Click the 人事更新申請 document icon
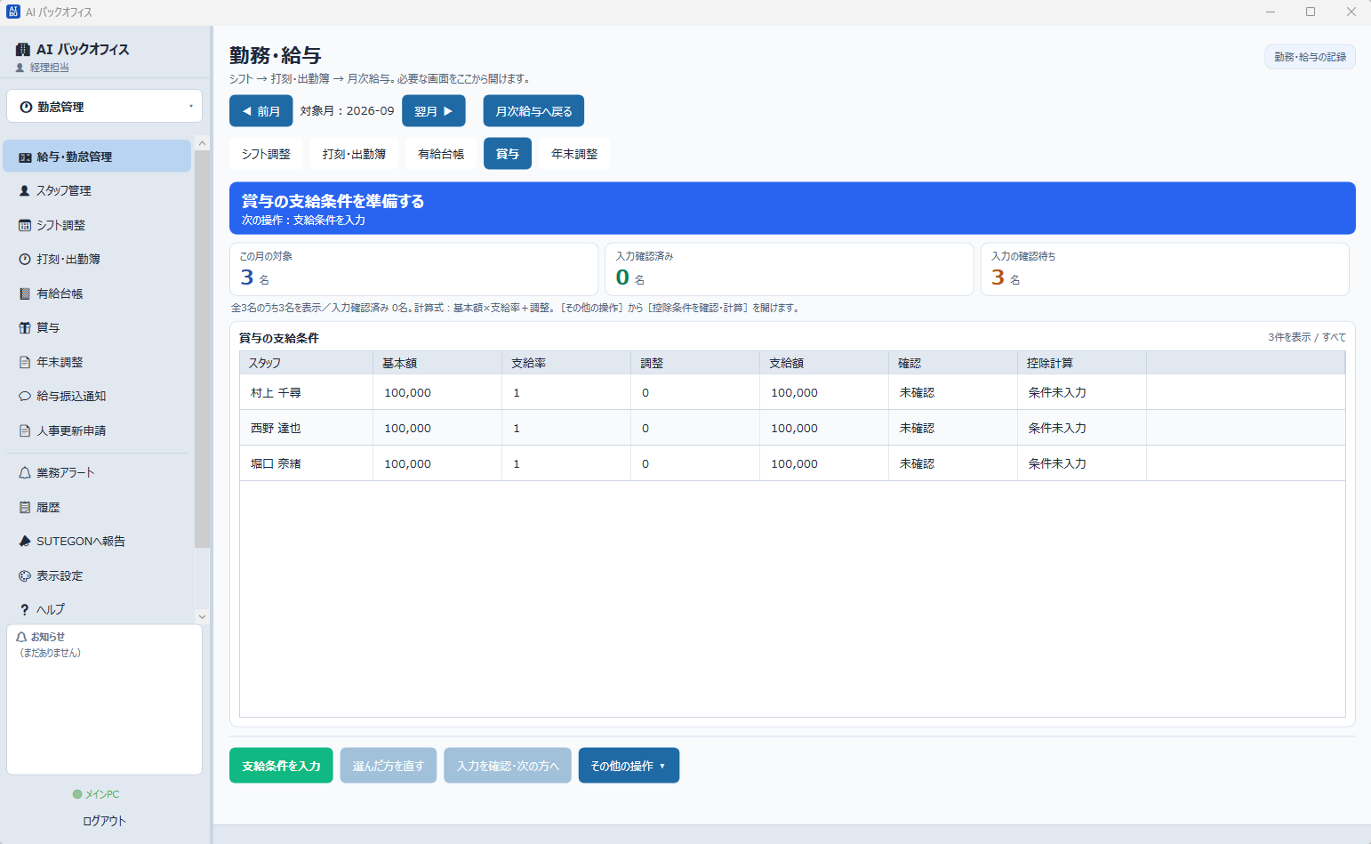The width and height of the screenshot is (1371, 844). (x=25, y=431)
